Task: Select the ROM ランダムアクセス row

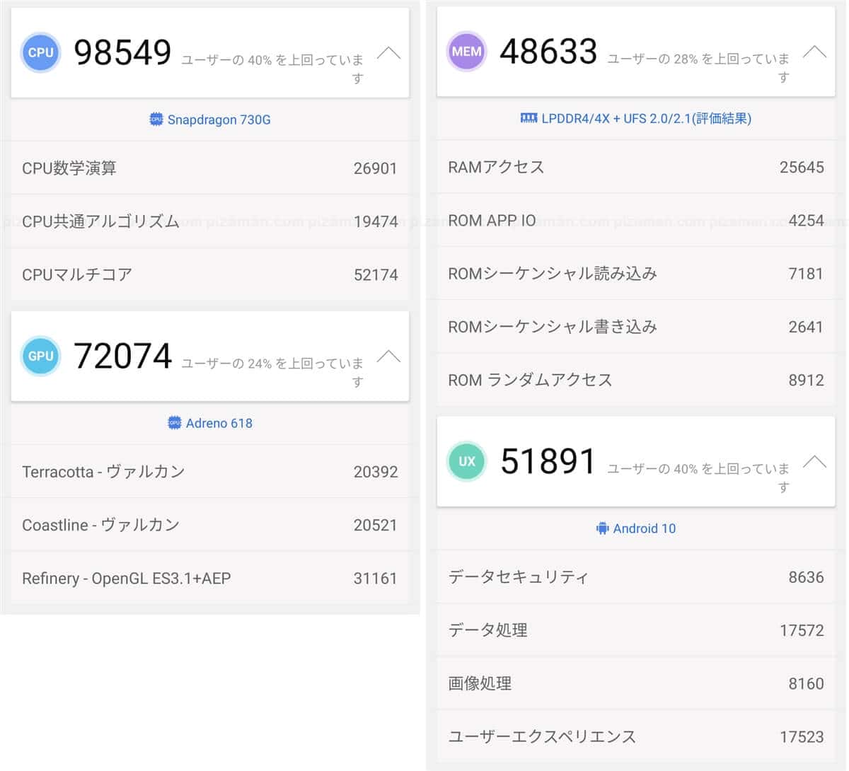Action: point(635,380)
